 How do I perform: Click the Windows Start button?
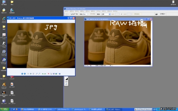pos(5,109)
